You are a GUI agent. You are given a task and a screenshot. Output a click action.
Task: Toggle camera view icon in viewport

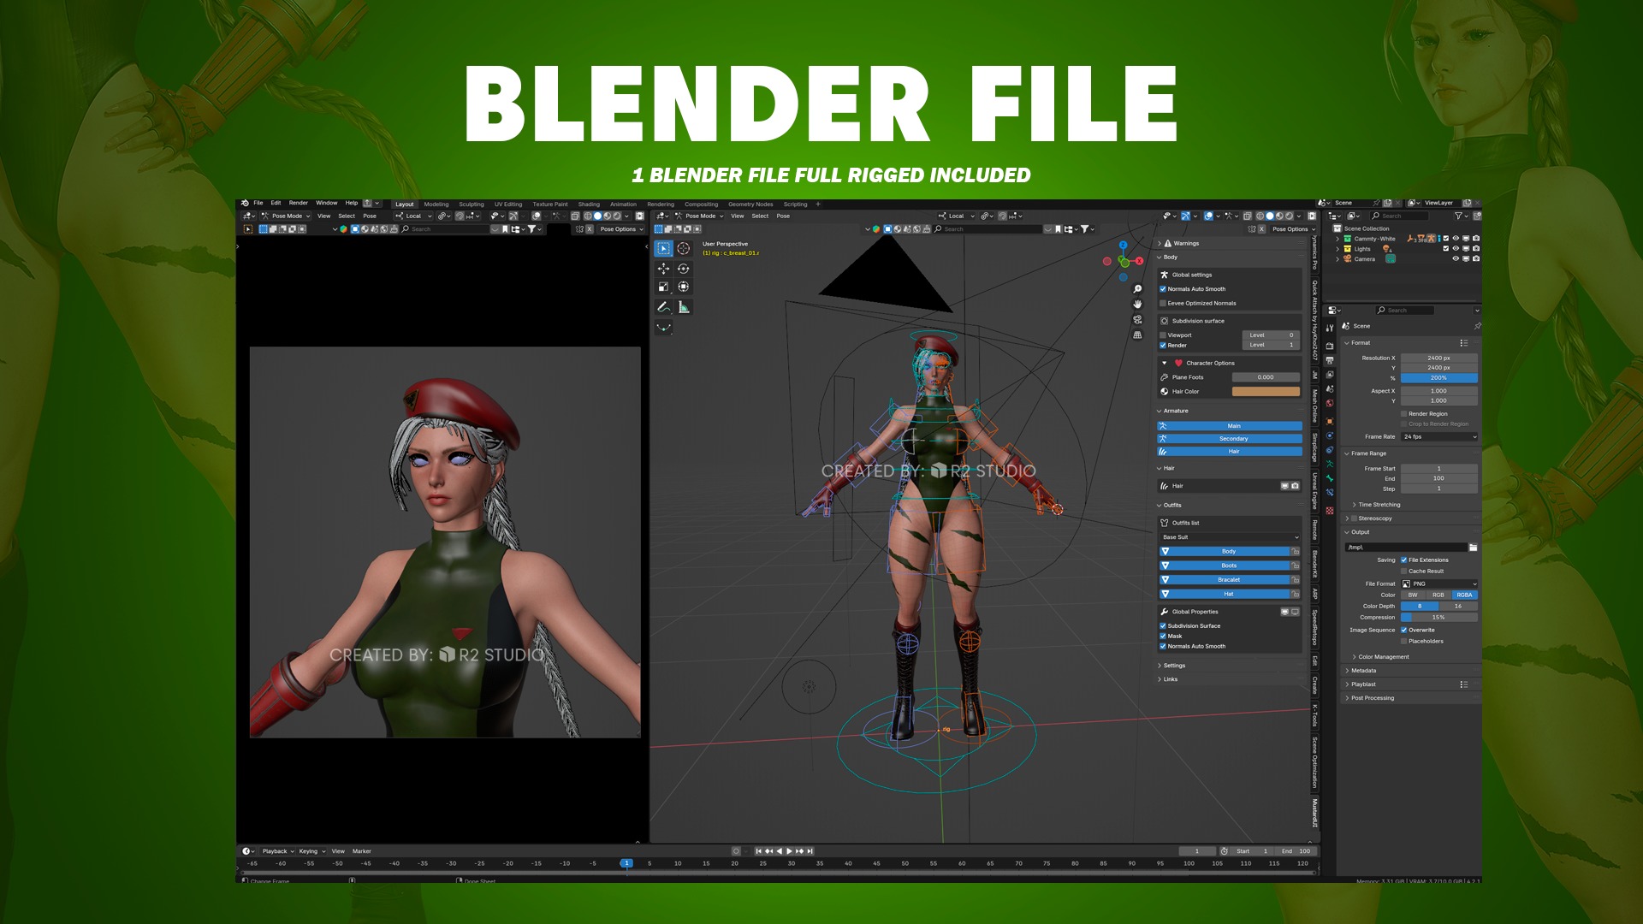1137,319
